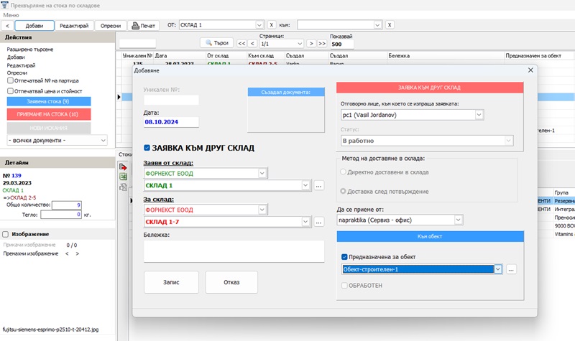Click the red export arrow icon in Стоки panel
Viewport: 575px width, 341px height.
pyautogui.click(x=123, y=167)
